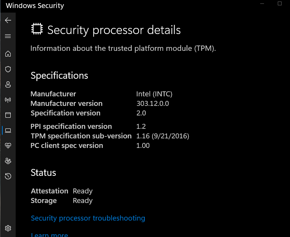Select Device security laptop icon

point(8,130)
